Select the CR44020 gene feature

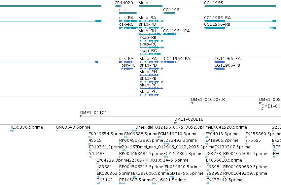tap(118, 6)
